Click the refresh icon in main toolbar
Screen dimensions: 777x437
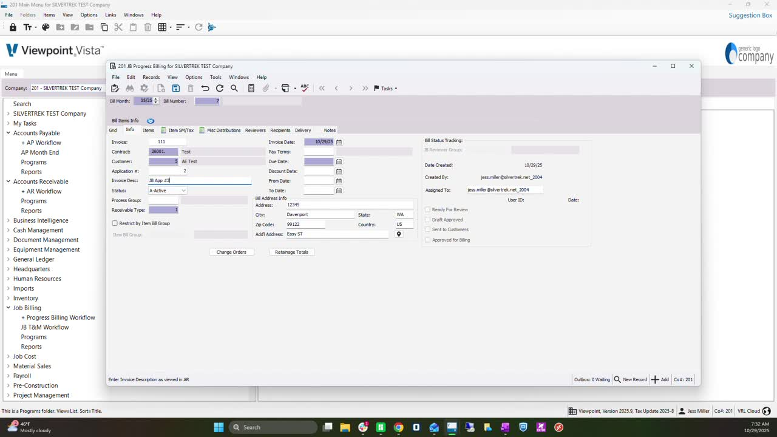pyautogui.click(x=198, y=27)
